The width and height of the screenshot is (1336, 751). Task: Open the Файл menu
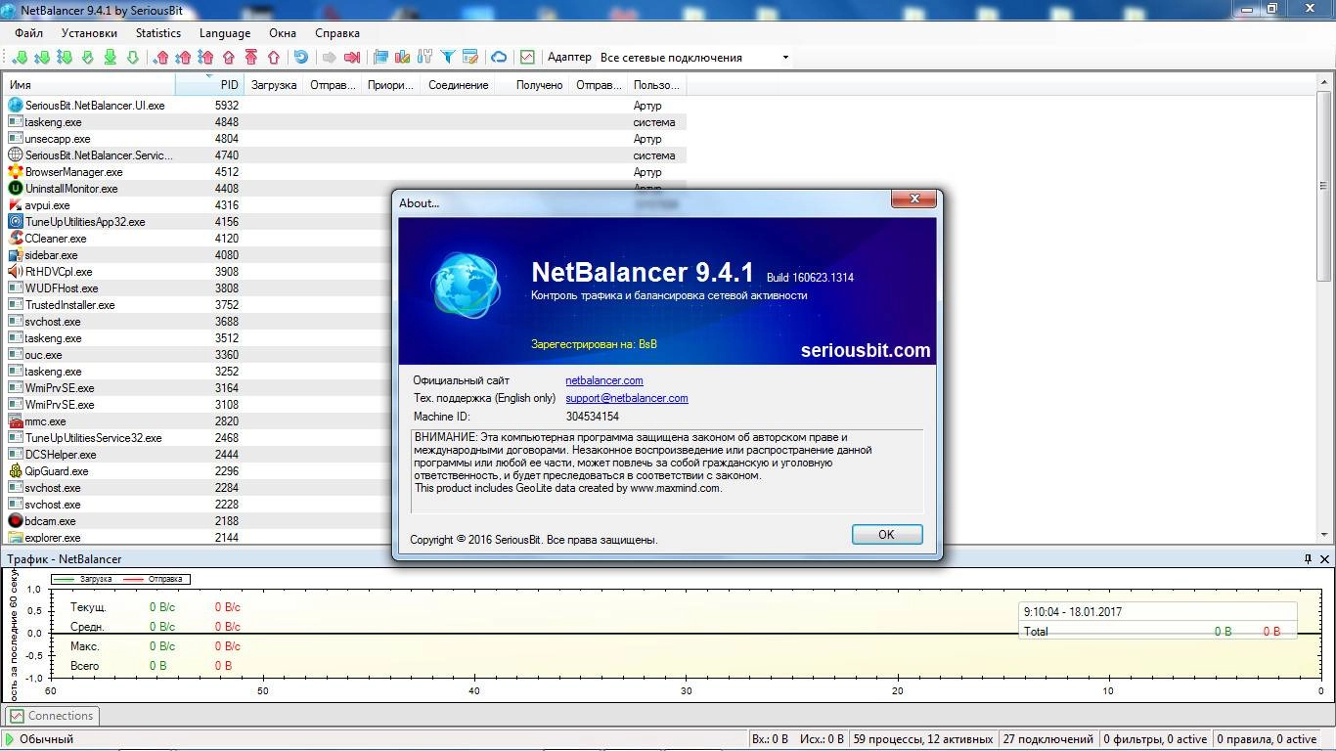coord(28,33)
